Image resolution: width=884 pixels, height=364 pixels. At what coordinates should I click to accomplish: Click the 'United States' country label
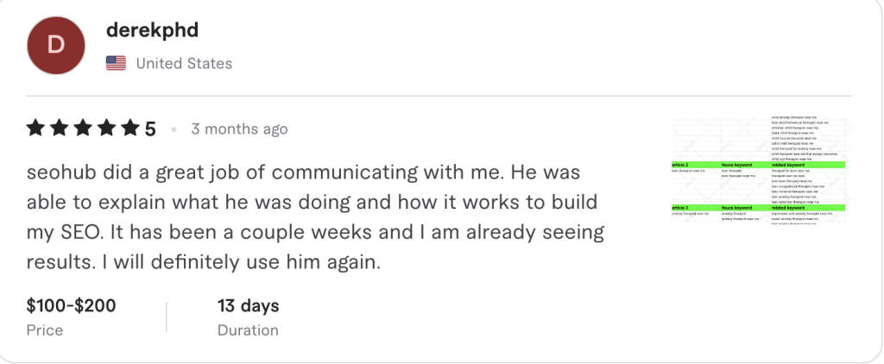pyautogui.click(x=184, y=63)
